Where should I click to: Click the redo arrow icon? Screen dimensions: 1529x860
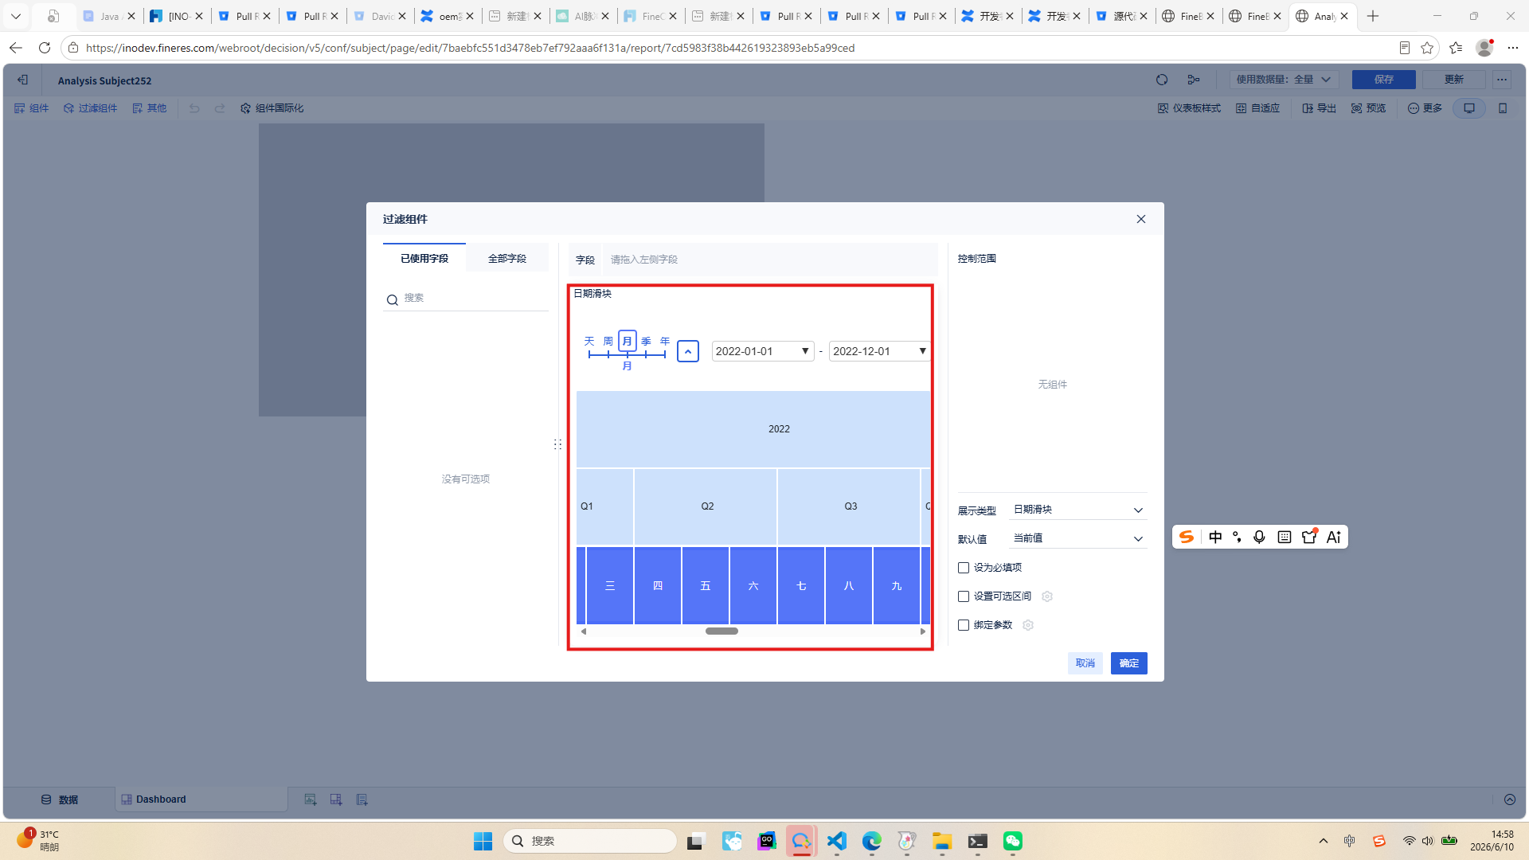pos(220,108)
